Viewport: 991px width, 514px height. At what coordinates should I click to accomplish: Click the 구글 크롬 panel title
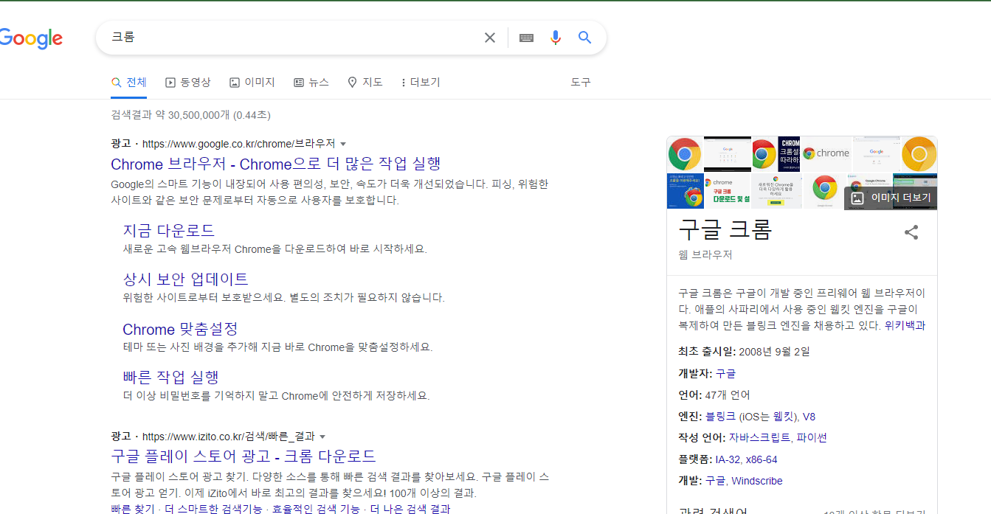coord(725,230)
